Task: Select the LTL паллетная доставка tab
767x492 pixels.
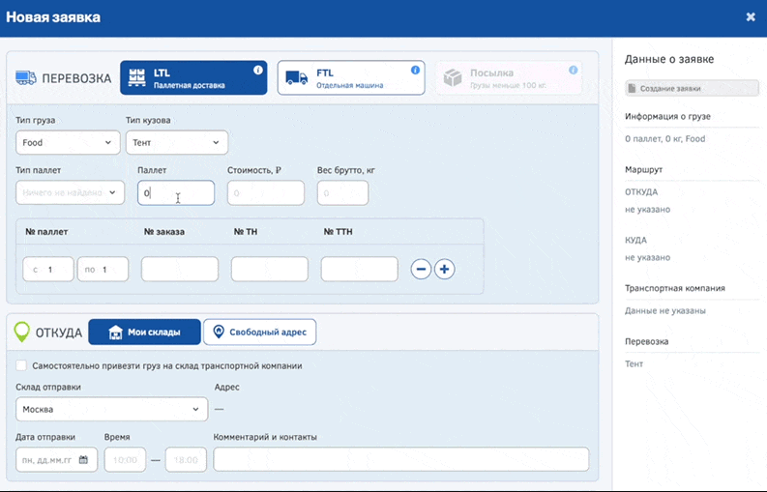Action: click(193, 78)
